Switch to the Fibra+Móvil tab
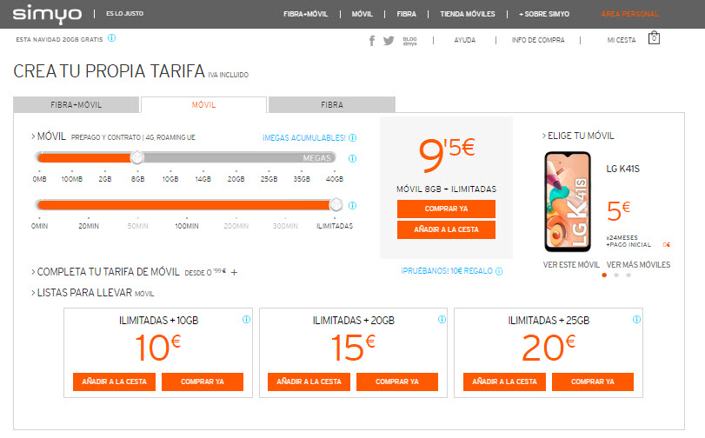 click(76, 105)
